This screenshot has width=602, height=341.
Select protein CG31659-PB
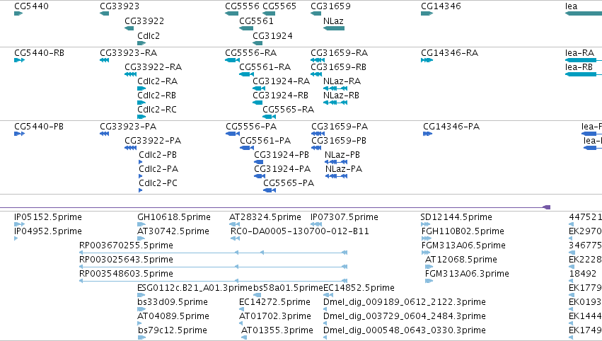tap(339, 141)
